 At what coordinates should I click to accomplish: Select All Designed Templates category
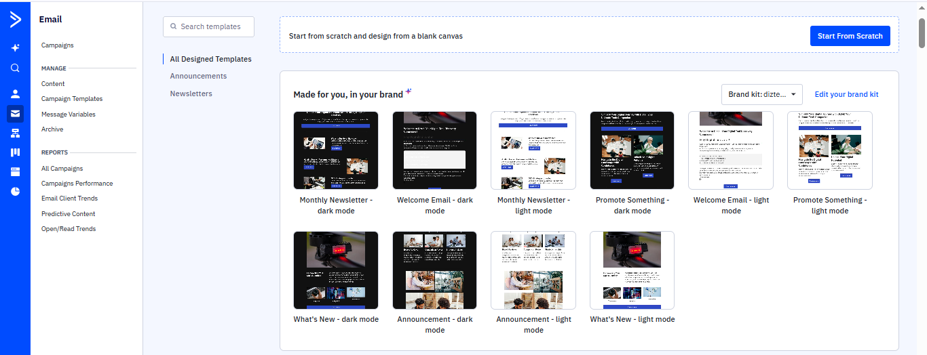[210, 59]
